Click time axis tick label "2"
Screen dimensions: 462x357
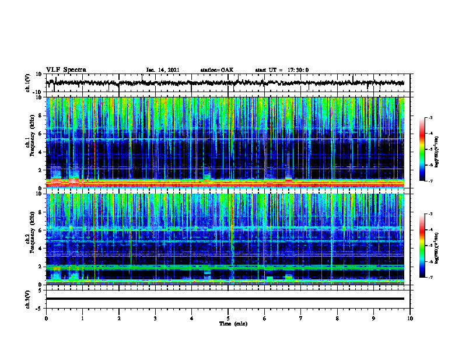[119, 318]
